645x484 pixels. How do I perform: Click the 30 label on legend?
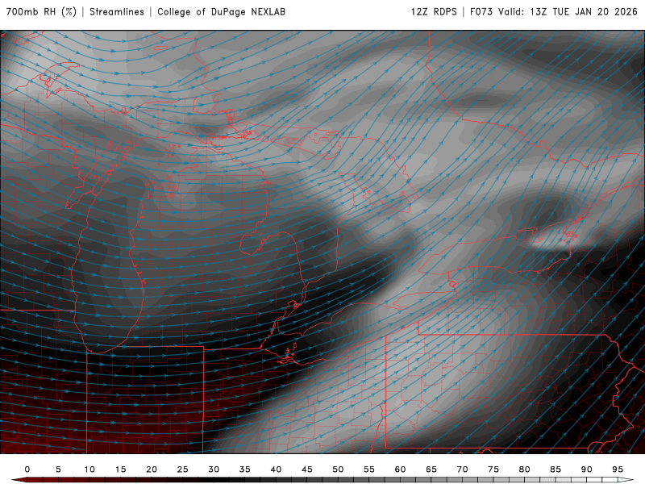(x=214, y=469)
